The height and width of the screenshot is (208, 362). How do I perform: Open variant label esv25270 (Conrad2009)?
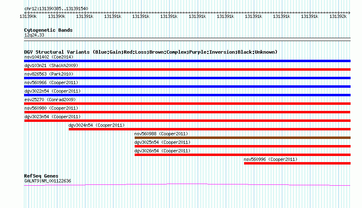click(50, 100)
